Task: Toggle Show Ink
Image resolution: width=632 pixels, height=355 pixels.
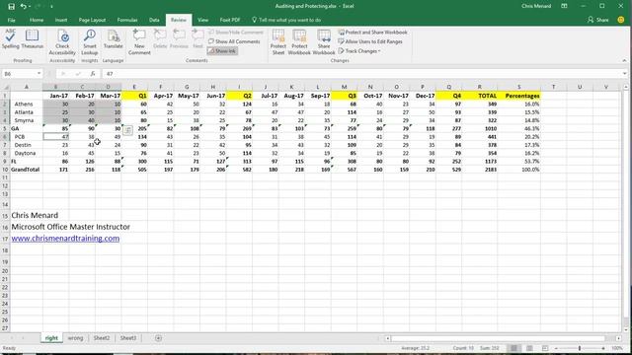Action: (x=222, y=51)
